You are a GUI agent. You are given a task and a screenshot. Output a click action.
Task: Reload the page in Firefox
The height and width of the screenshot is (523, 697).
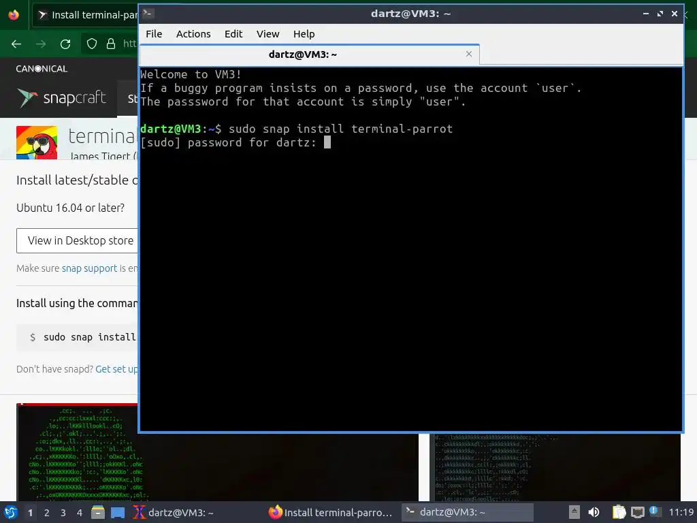(x=65, y=44)
